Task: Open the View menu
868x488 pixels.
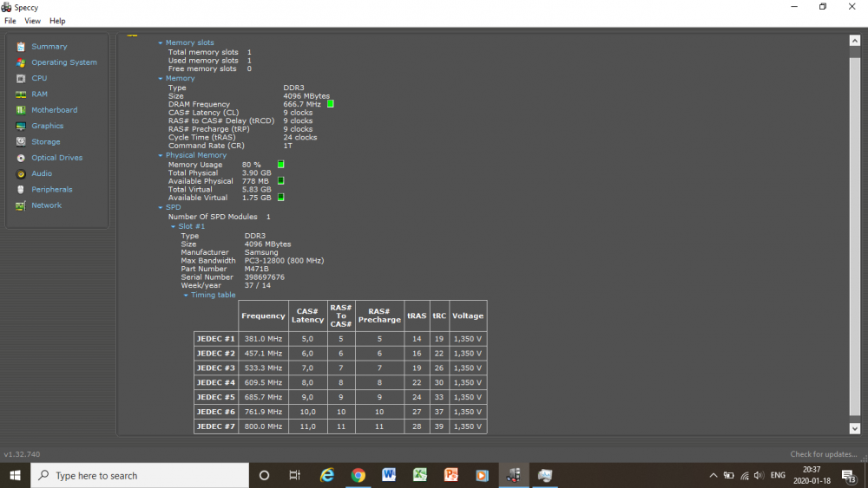Action: point(32,21)
